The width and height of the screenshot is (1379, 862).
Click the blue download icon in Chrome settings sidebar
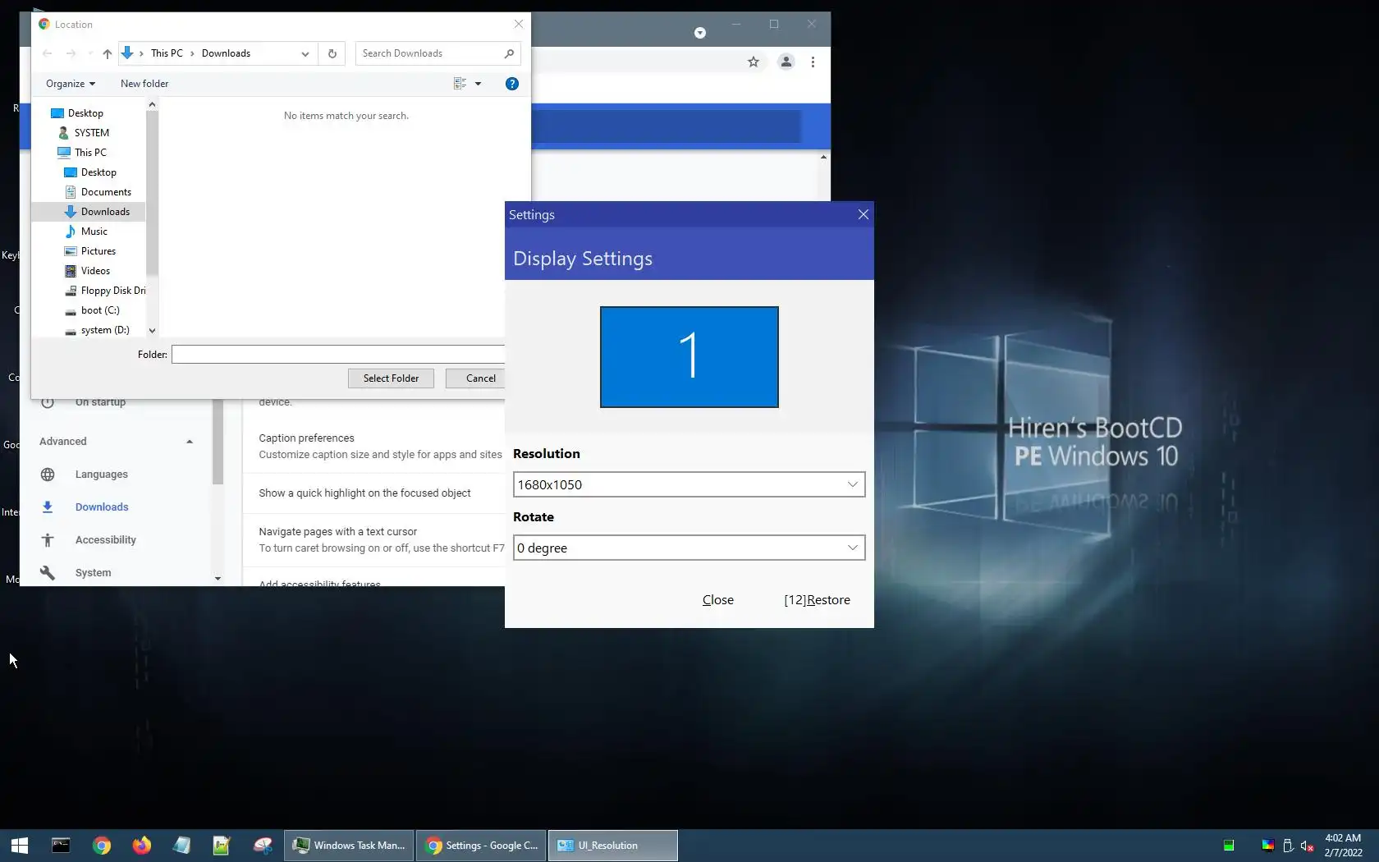point(48,507)
